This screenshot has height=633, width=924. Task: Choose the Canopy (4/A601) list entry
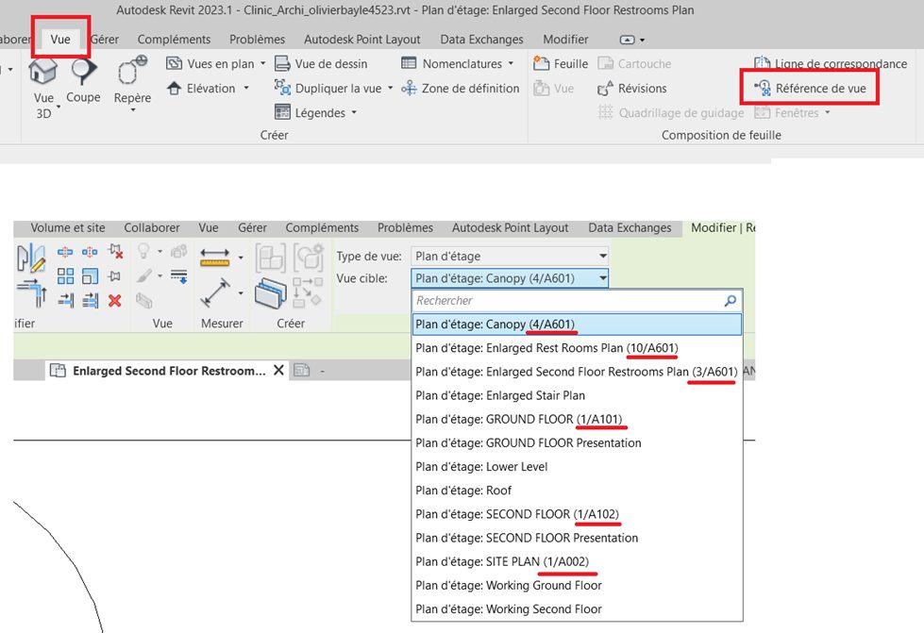point(577,325)
